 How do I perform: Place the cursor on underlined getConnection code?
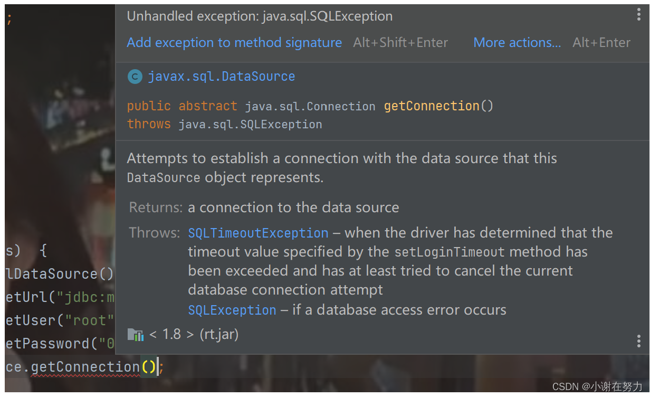pyautogui.click(x=85, y=367)
